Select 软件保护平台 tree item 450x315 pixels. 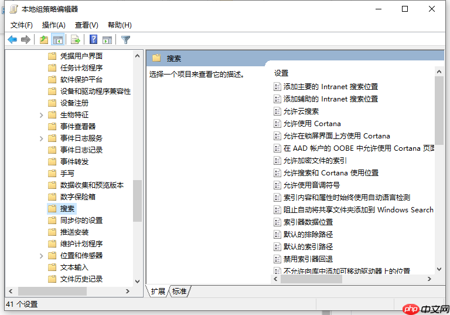point(81,80)
